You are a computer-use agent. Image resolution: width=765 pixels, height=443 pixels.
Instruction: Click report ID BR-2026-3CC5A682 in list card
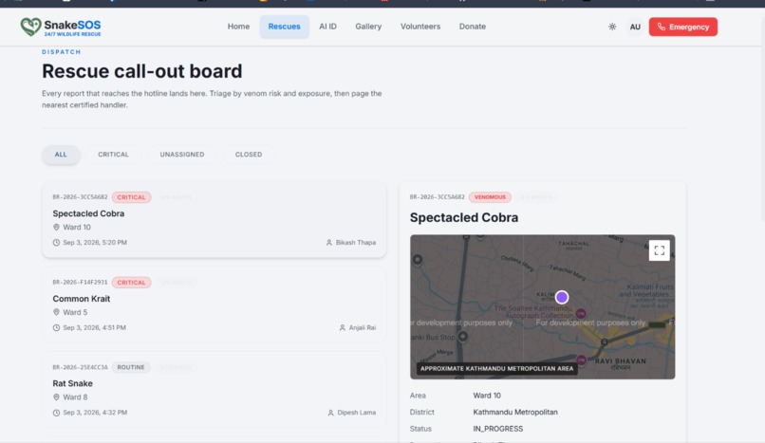click(80, 197)
